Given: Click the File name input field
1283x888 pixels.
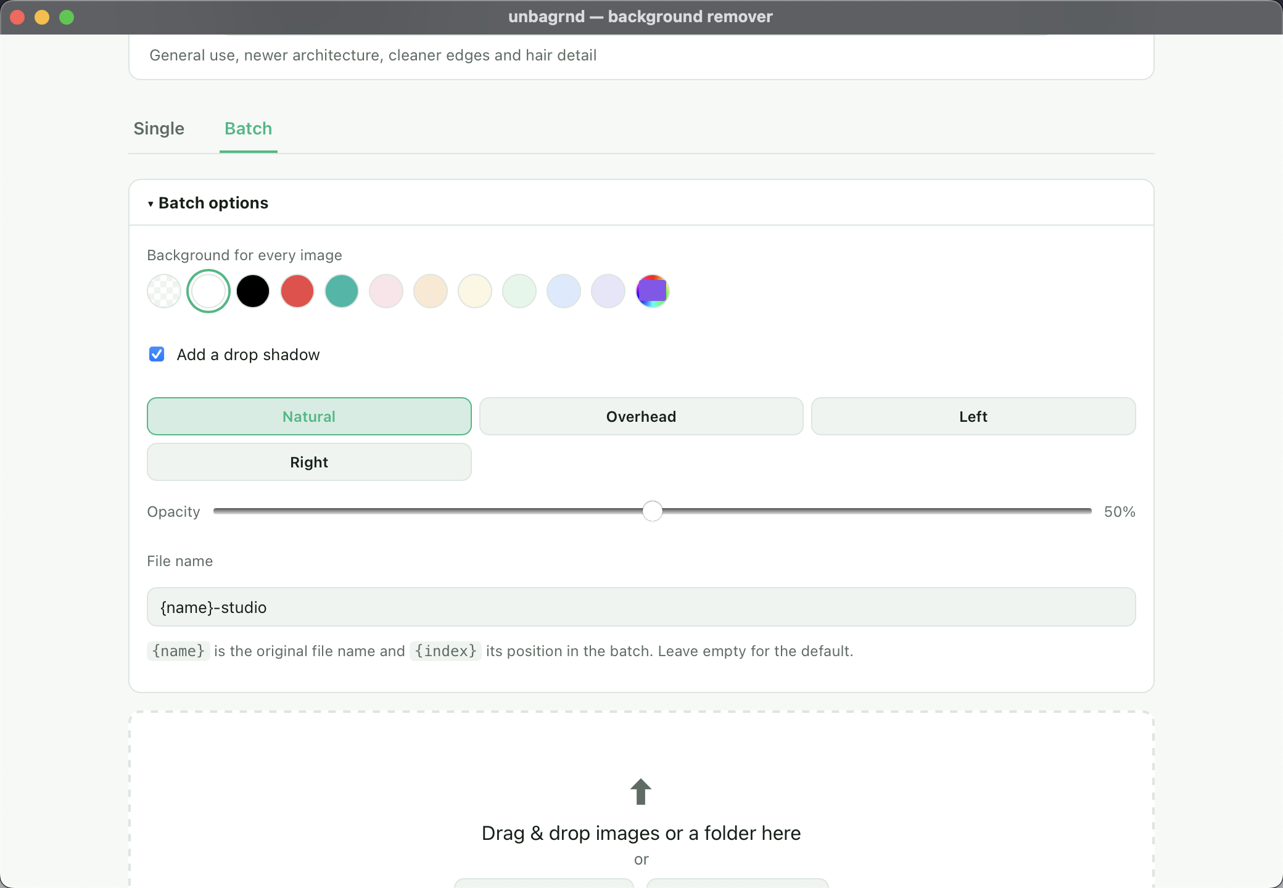Looking at the screenshot, I should point(641,607).
